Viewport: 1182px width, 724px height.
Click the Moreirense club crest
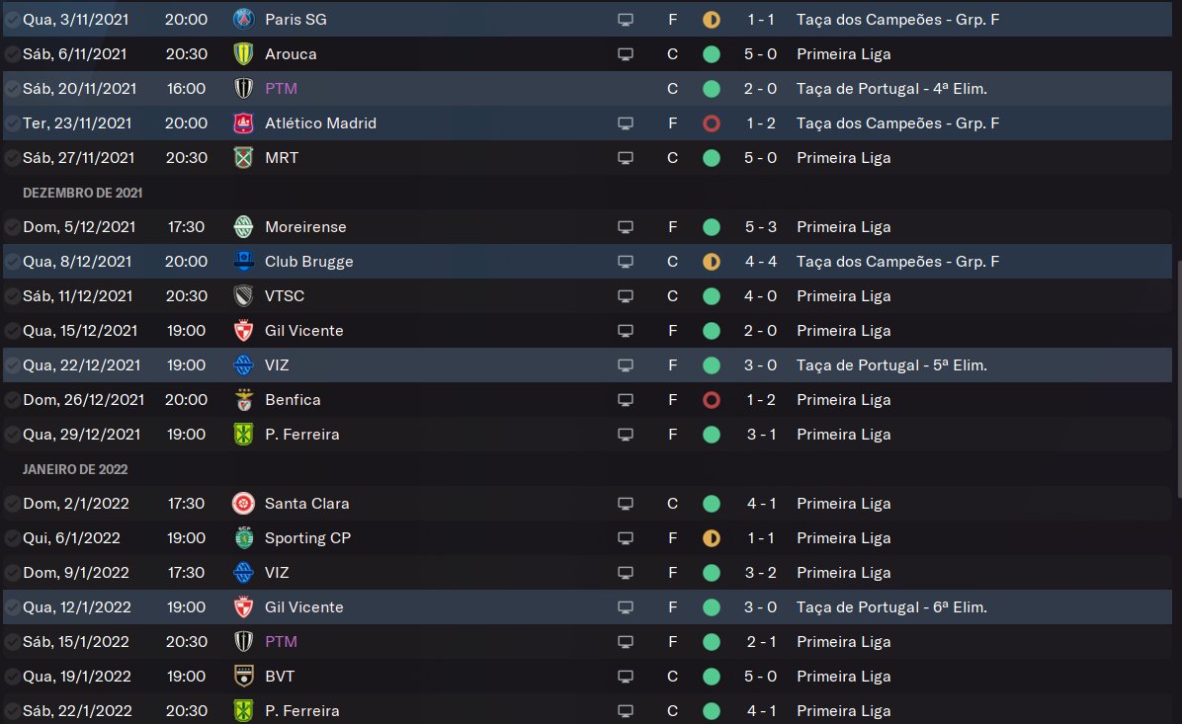click(243, 227)
